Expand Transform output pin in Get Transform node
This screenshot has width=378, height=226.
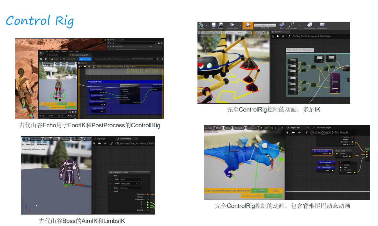145,194
